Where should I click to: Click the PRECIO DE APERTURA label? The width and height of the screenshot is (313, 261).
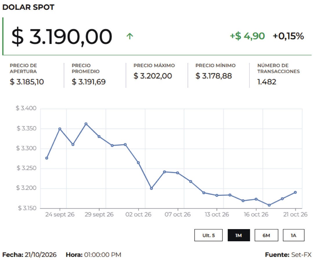[x=23, y=68]
